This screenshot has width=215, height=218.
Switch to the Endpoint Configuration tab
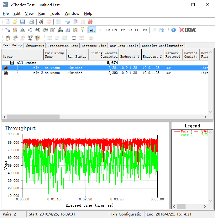pos(162,46)
